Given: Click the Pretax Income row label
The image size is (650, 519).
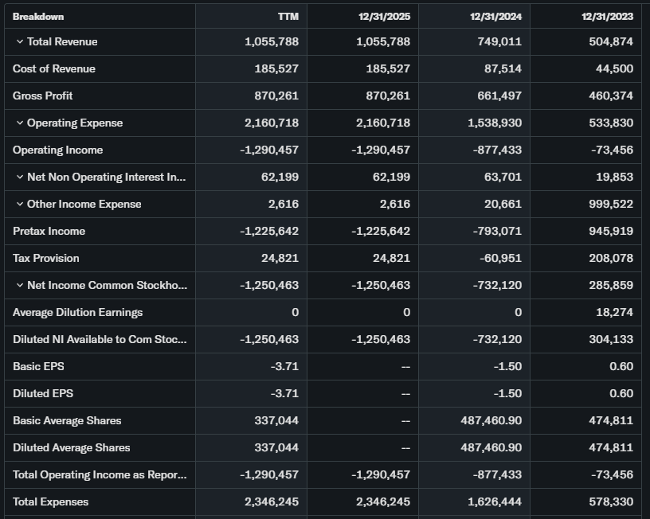Looking at the screenshot, I should 49,231.
